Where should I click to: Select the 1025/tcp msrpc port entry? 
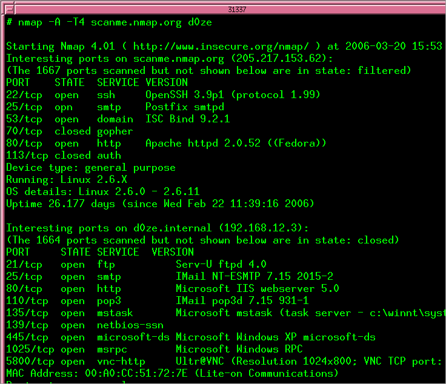67,349
